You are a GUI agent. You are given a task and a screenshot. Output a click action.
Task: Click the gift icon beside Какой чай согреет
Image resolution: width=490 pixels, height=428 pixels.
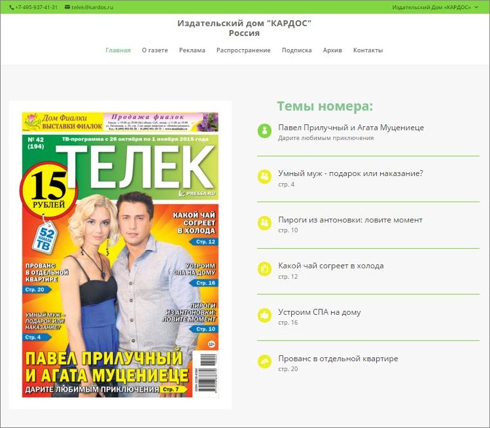[264, 269]
